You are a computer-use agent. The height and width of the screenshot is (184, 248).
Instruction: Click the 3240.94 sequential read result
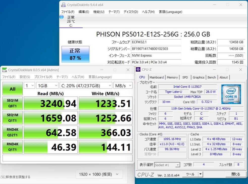click(51, 103)
